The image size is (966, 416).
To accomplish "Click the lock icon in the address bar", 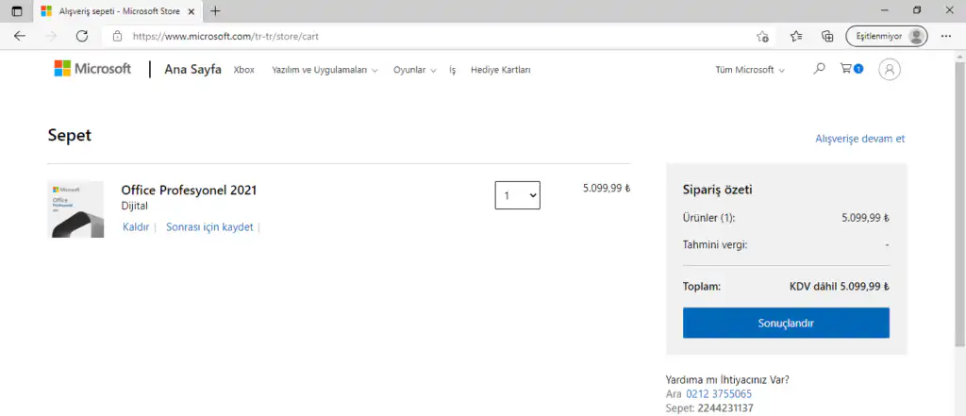I will click(x=118, y=37).
